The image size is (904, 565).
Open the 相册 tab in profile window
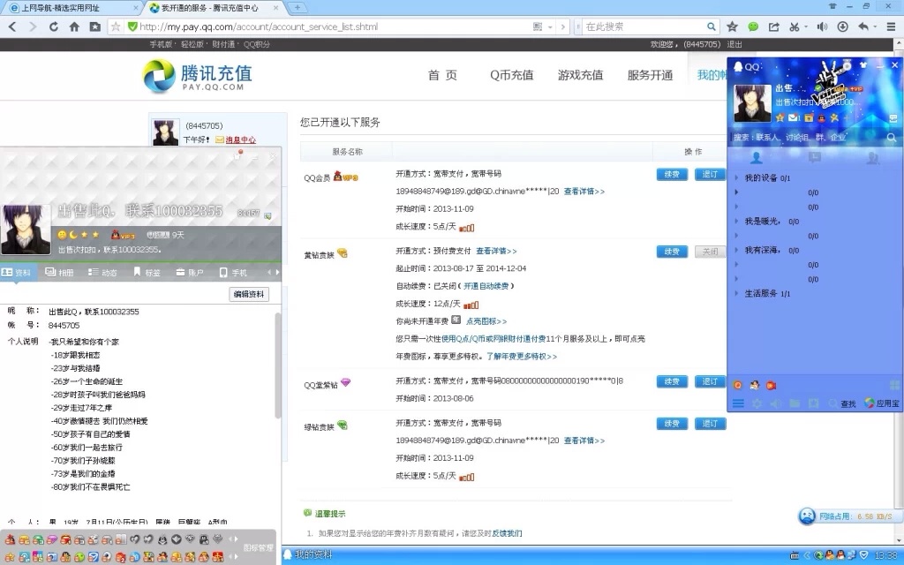pyautogui.click(x=59, y=272)
